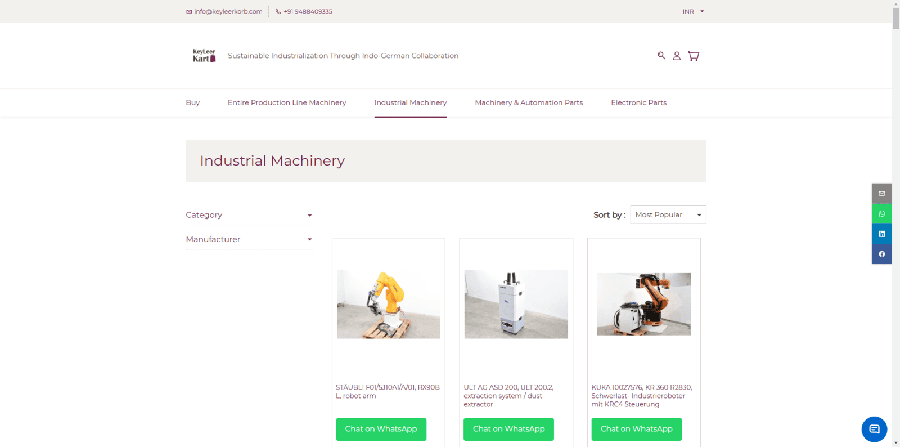
Task: Select the Electronic Parts menu item
Action: (x=638, y=102)
